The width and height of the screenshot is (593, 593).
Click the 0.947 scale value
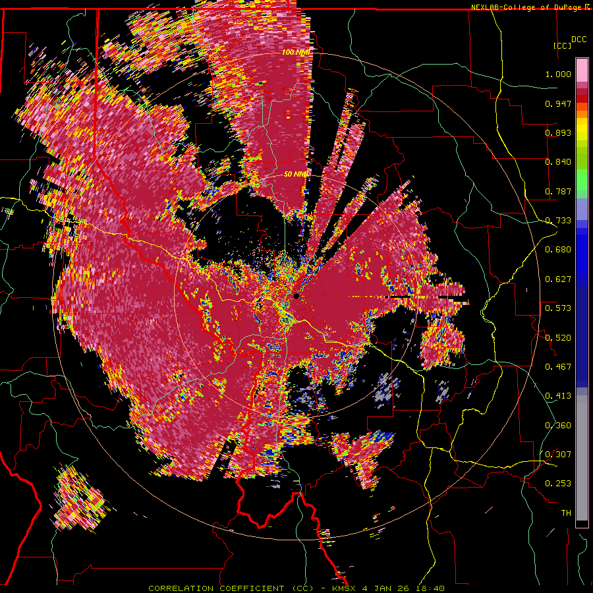click(x=558, y=103)
